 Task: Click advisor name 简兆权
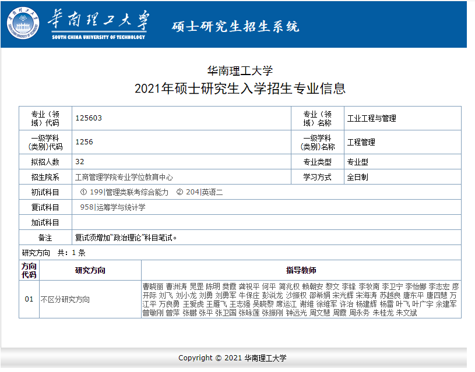pos(289,286)
